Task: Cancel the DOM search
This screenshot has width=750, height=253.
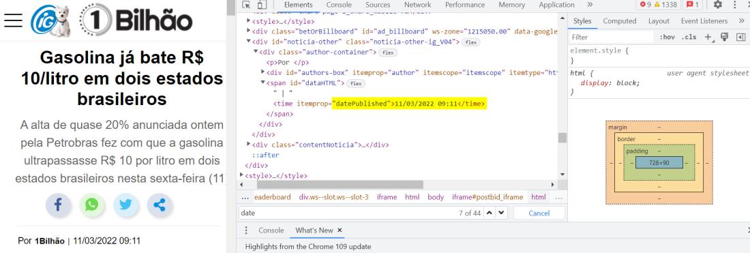Action: point(539,213)
